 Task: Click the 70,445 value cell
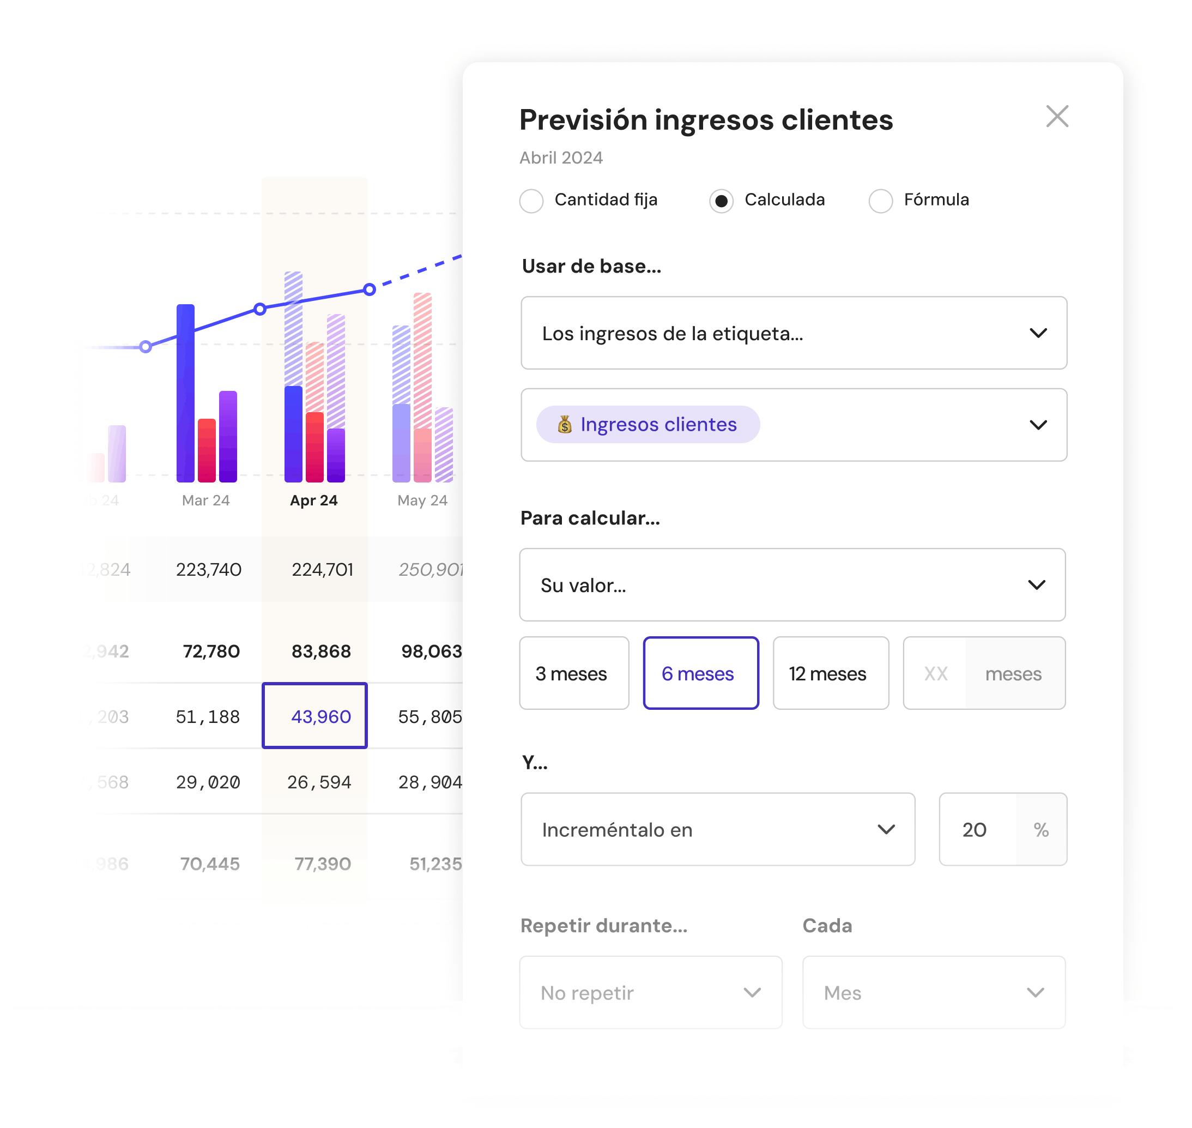coord(210,864)
